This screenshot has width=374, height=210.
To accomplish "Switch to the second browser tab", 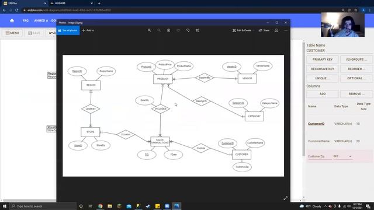I will (x=71, y=3).
